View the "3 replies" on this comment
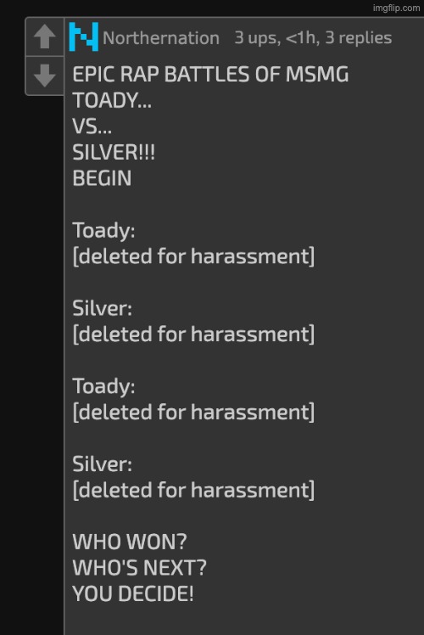 (359, 37)
